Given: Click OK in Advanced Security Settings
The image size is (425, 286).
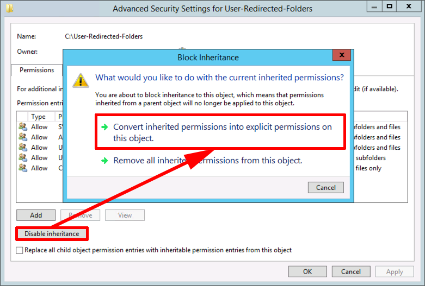Looking at the screenshot, I should (307, 272).
